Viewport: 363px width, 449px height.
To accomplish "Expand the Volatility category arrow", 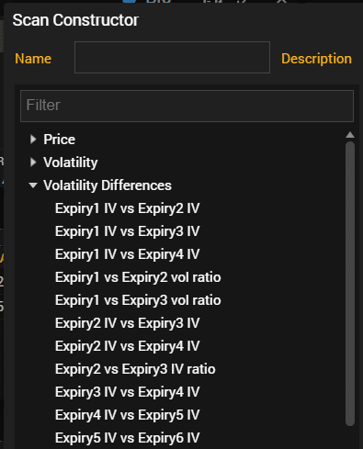I will coord(33,163).
